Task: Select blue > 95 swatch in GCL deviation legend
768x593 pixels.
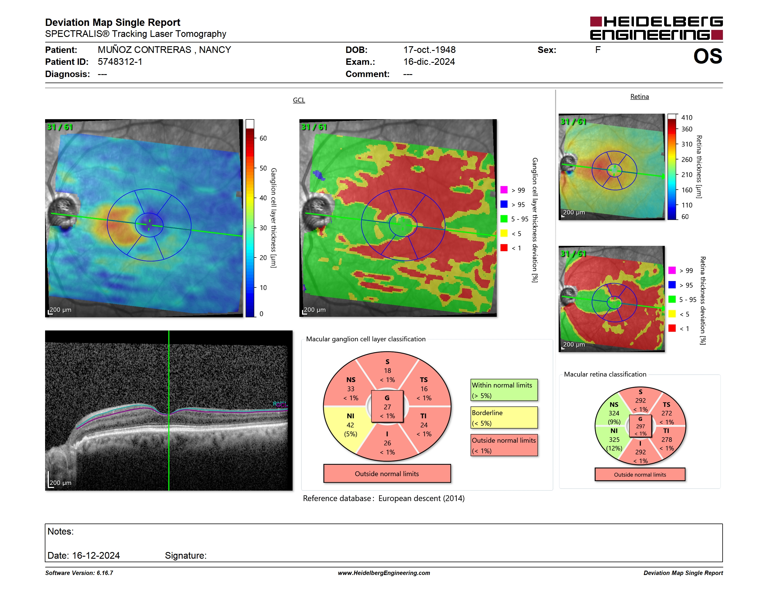Action: [504, 204]
